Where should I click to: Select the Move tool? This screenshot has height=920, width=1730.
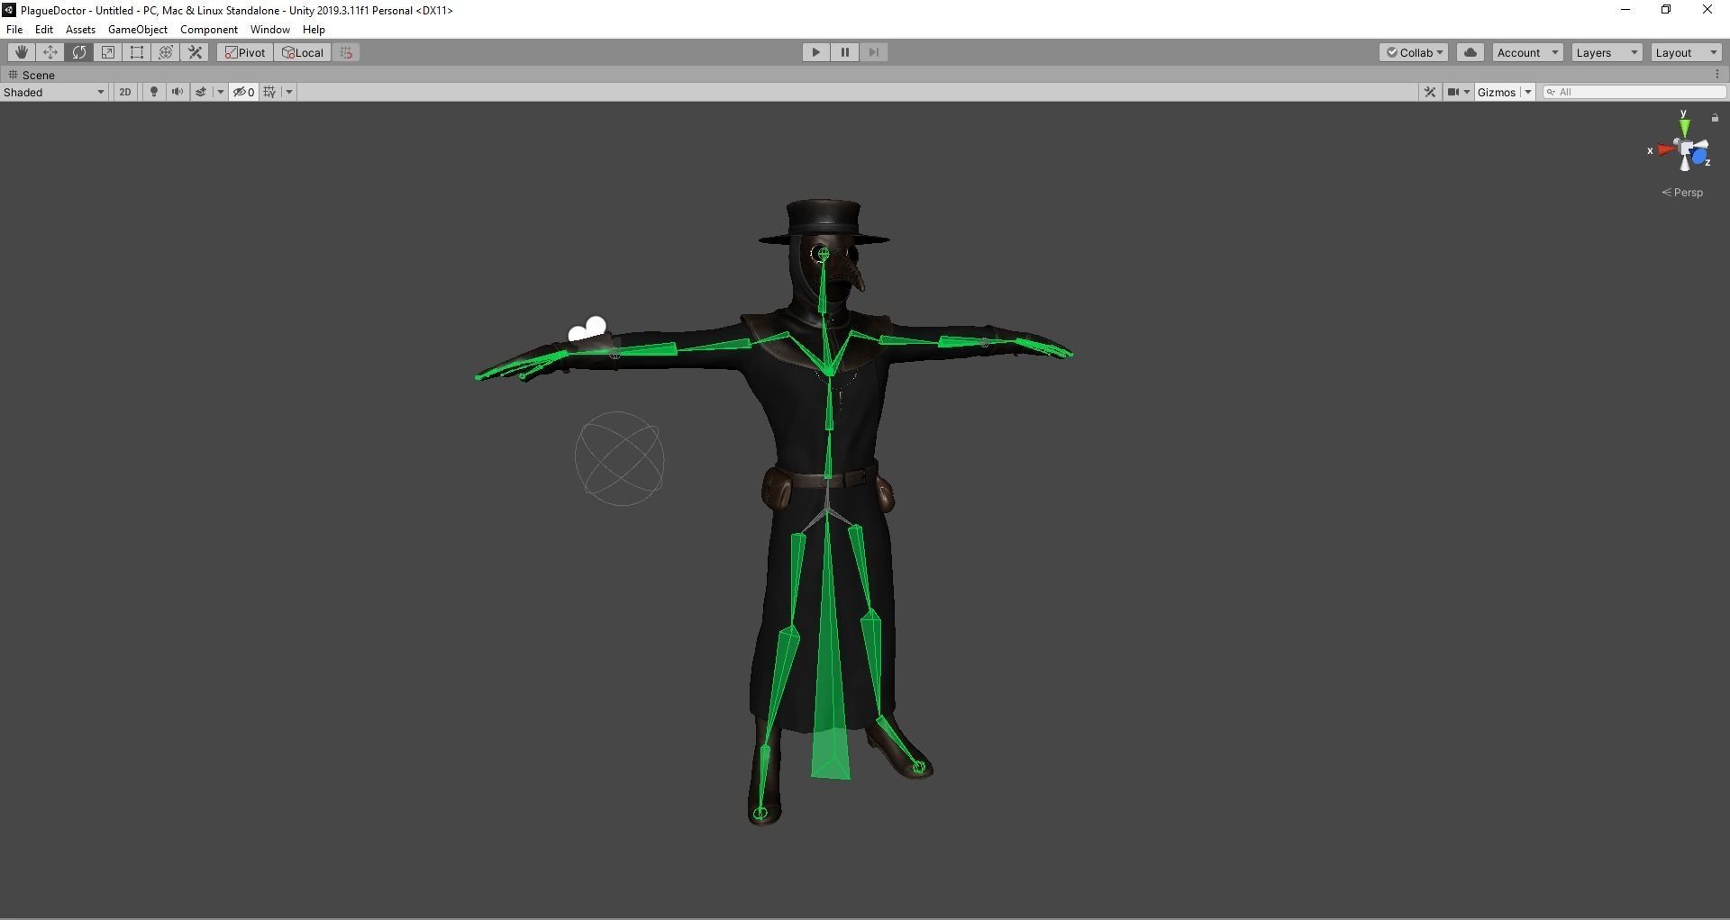[50, 52]
